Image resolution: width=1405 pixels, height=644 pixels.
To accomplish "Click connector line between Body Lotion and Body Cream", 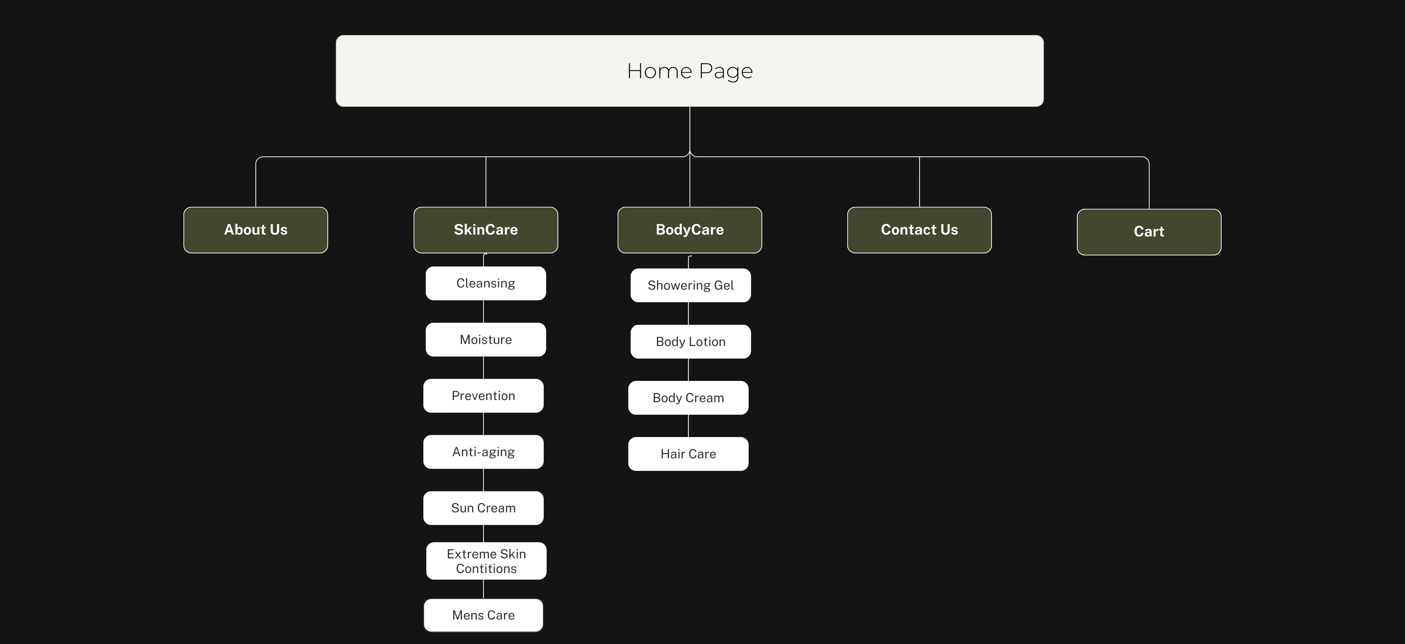I will [688, 370].
